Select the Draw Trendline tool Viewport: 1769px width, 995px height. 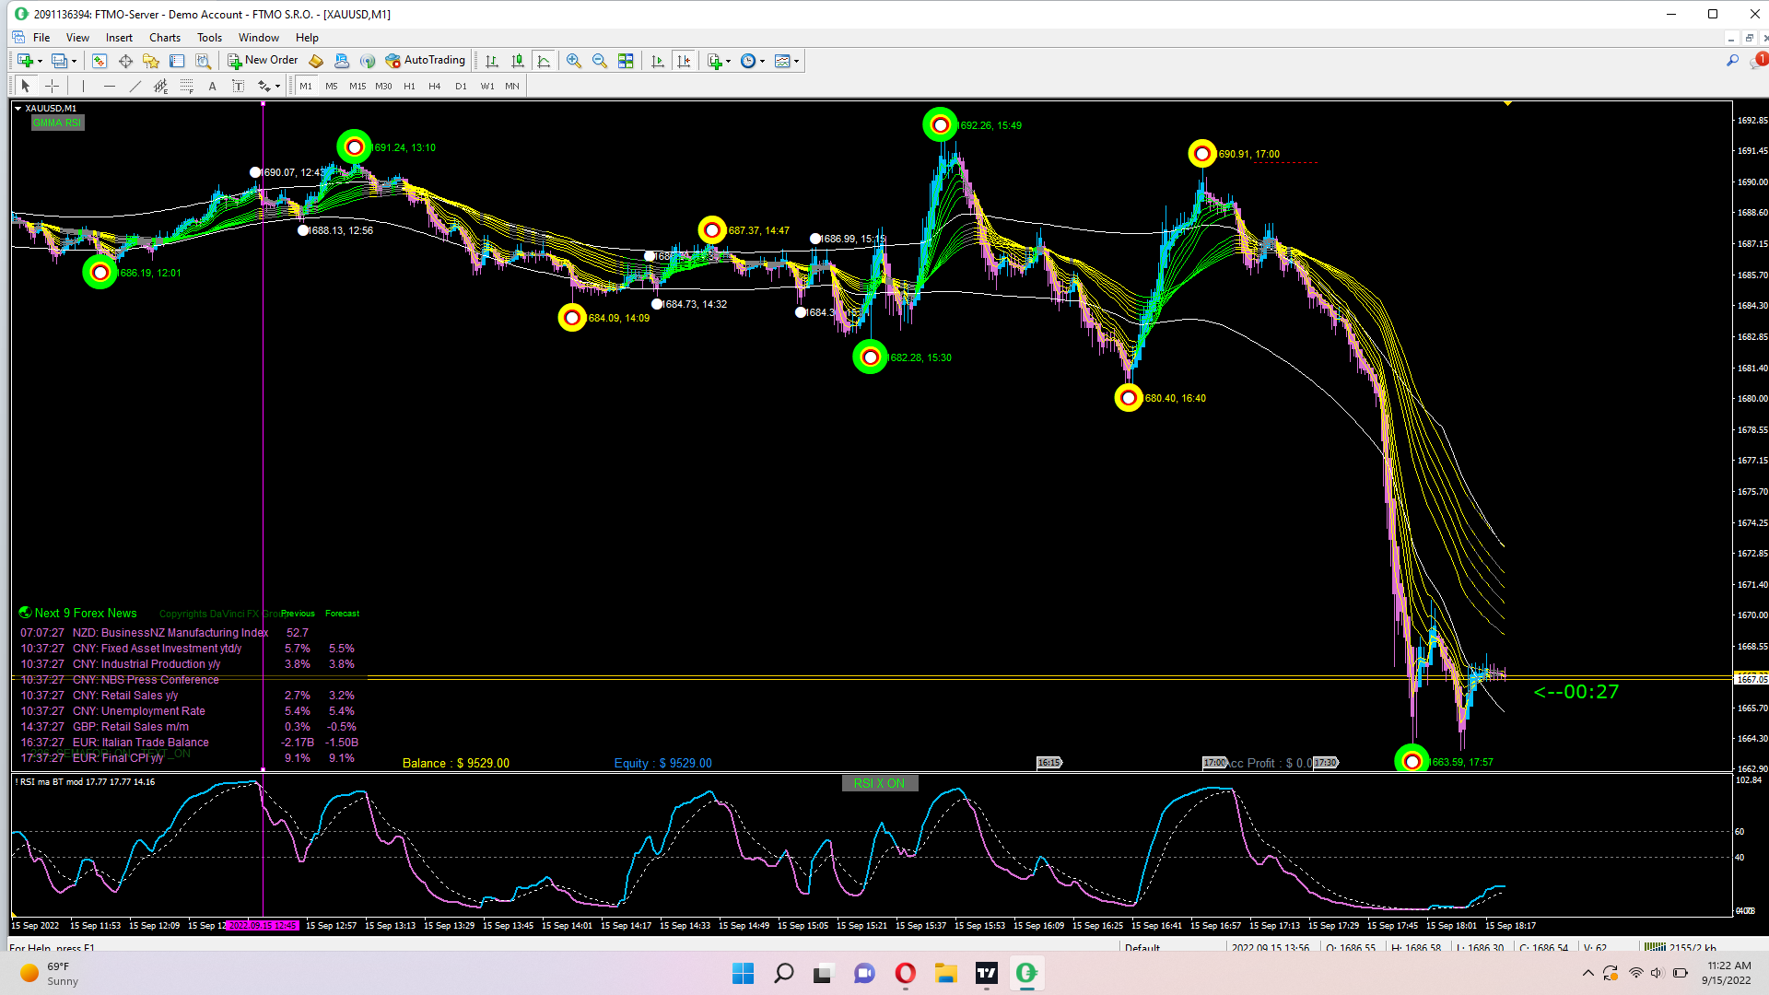(135, 86)
